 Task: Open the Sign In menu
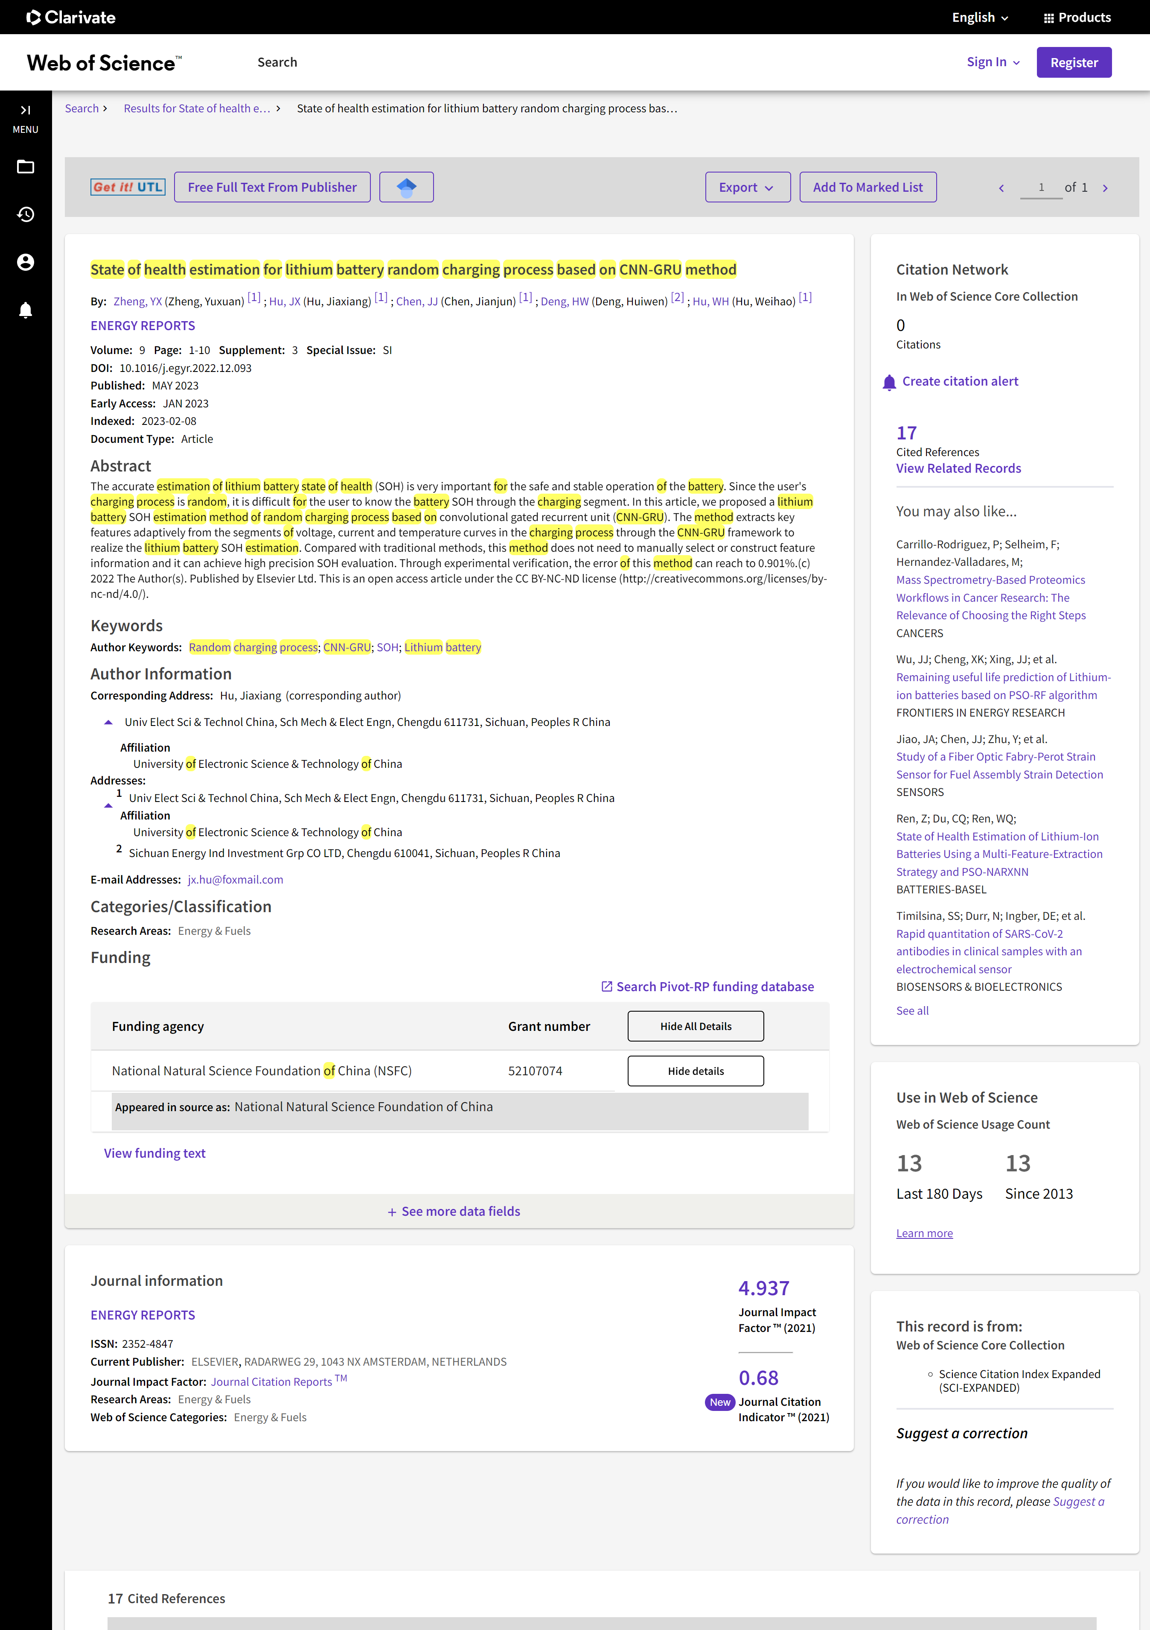993,62
